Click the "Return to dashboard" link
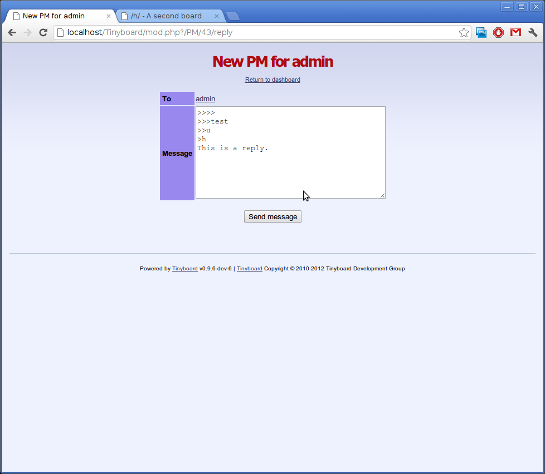Image resolution: width=545 pixels, height=474 pixels. tap(272, 80)
